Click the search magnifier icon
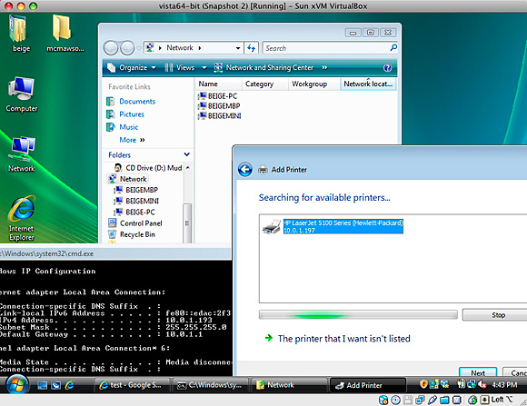The image size is (527, 406). pyautogui.click(x=393, y=48)
